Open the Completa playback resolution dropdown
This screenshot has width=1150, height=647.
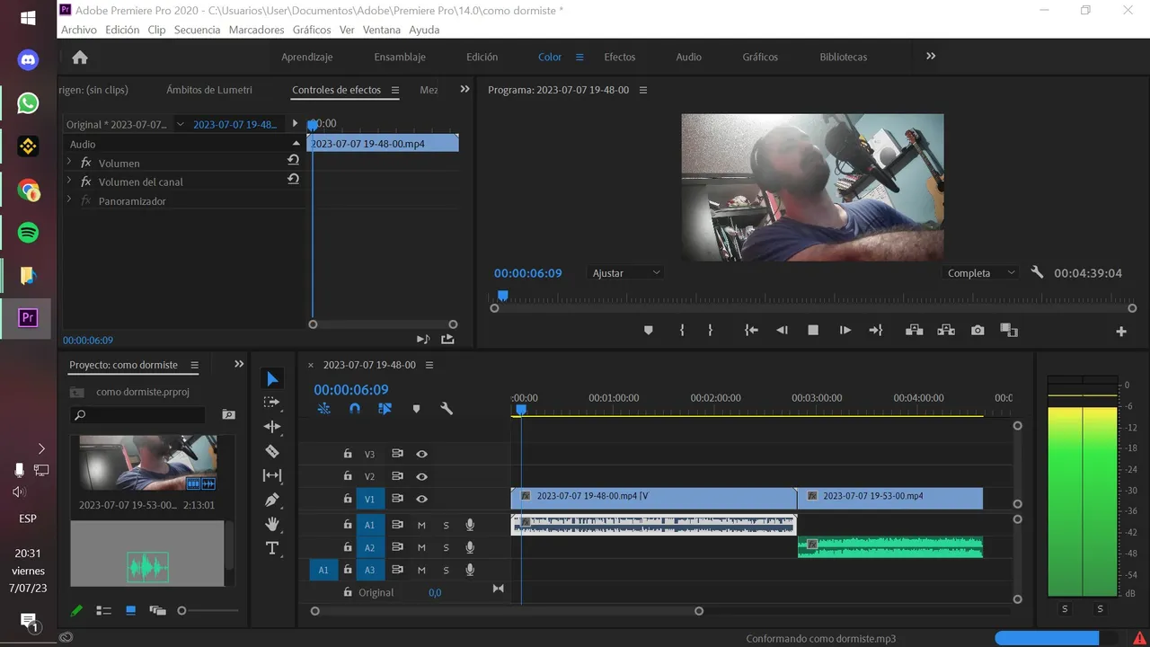click(x=981, y=272)
